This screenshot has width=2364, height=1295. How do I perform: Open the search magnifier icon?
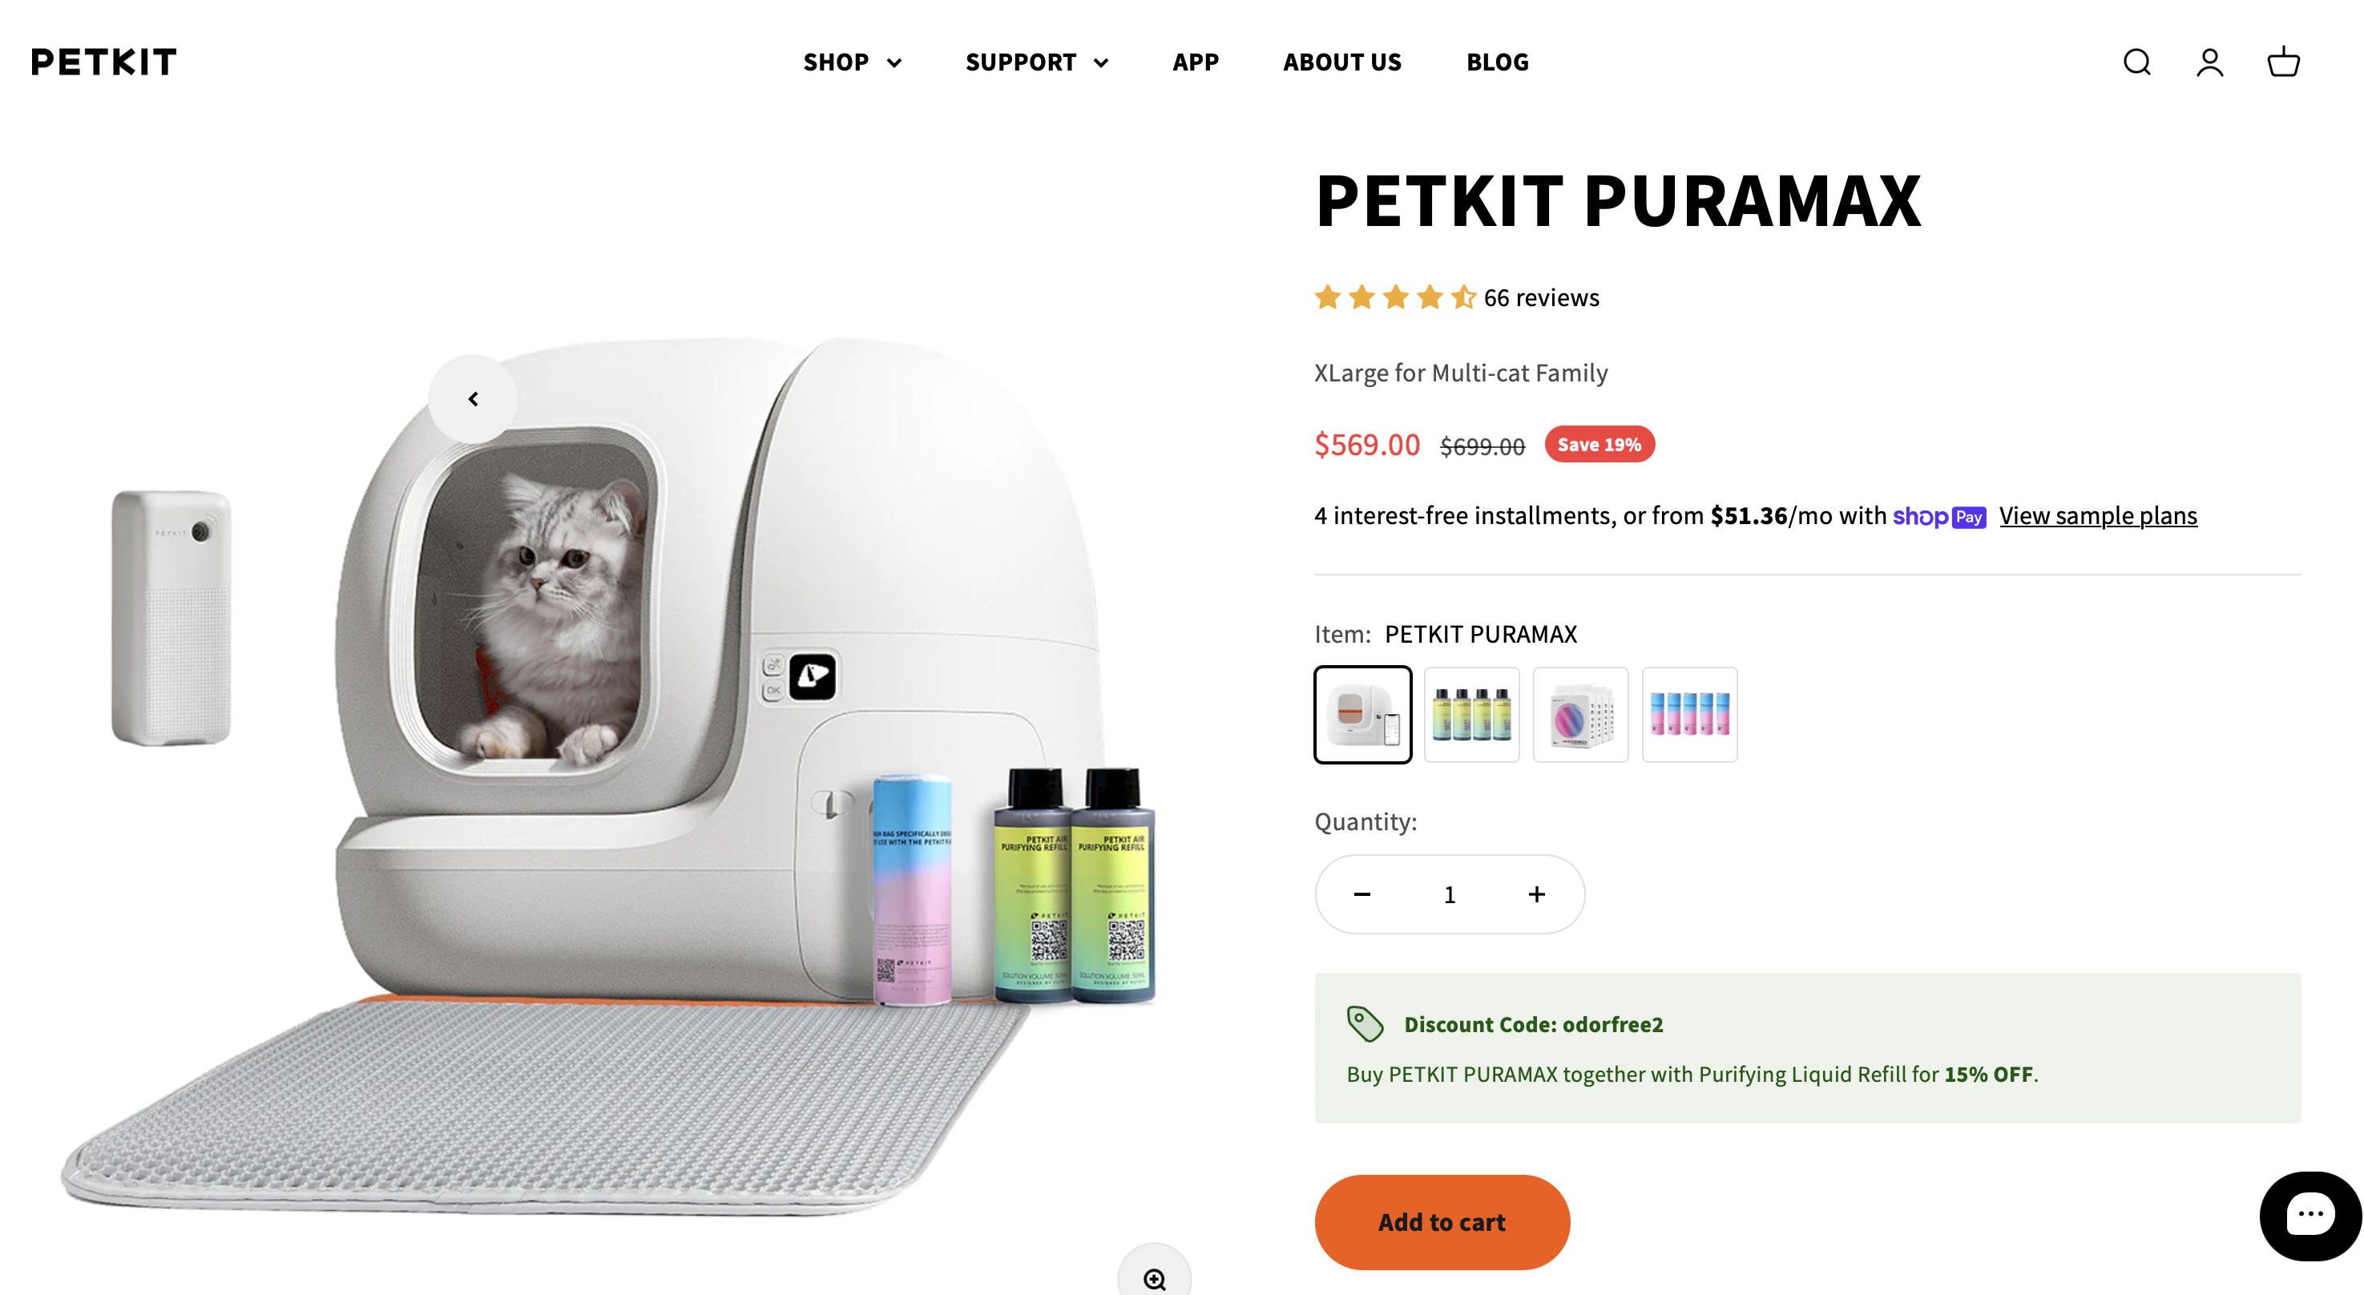coord(2136,63)
